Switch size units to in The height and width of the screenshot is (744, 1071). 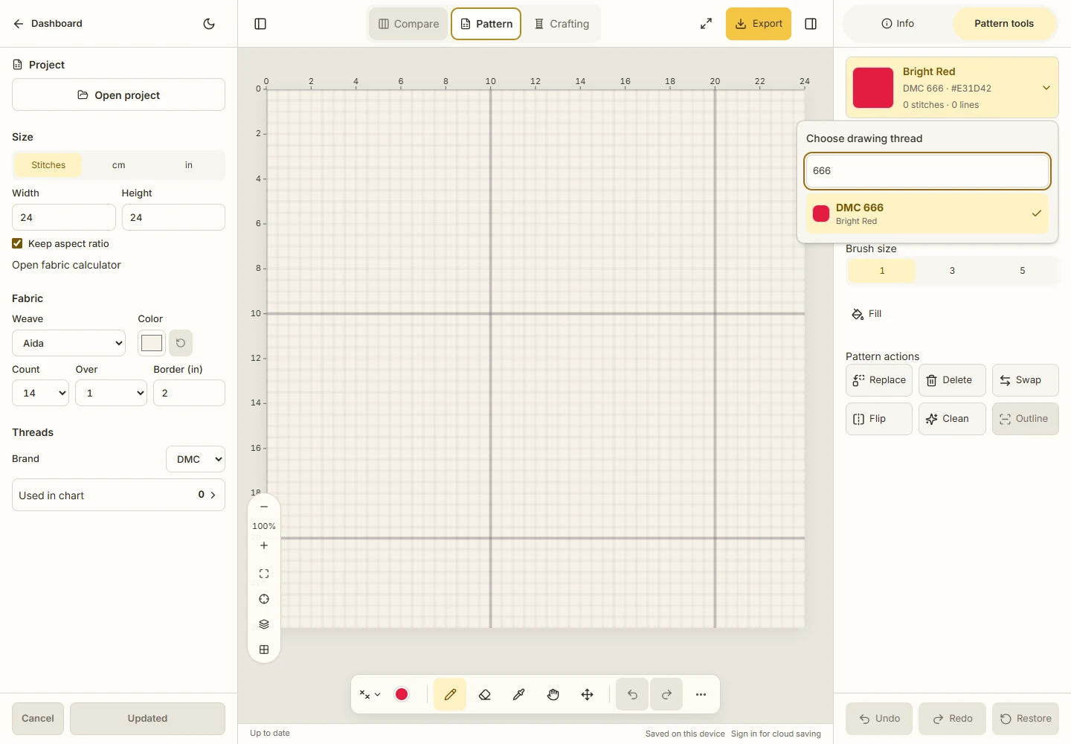[189, 165]
